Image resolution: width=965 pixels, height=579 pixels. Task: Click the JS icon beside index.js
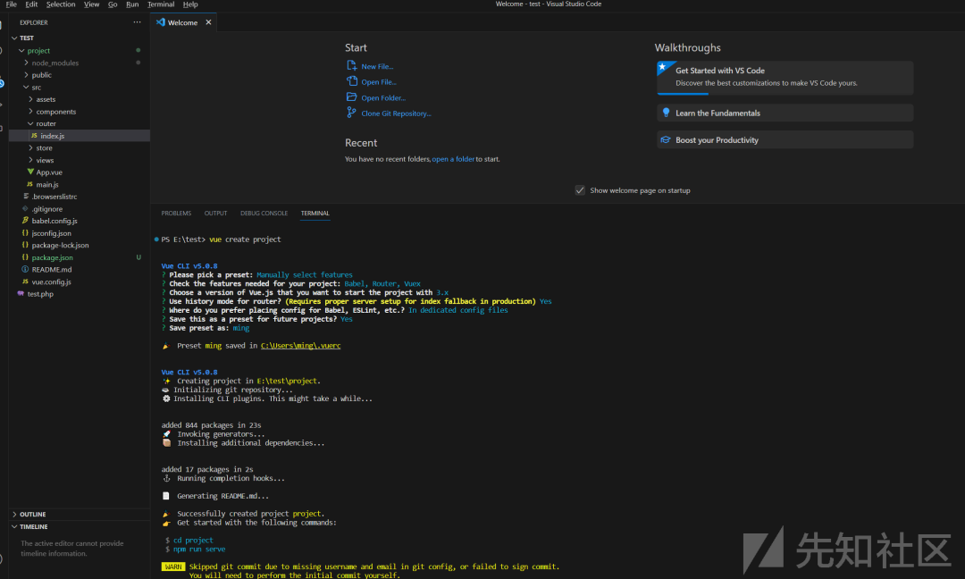point(34,135)
